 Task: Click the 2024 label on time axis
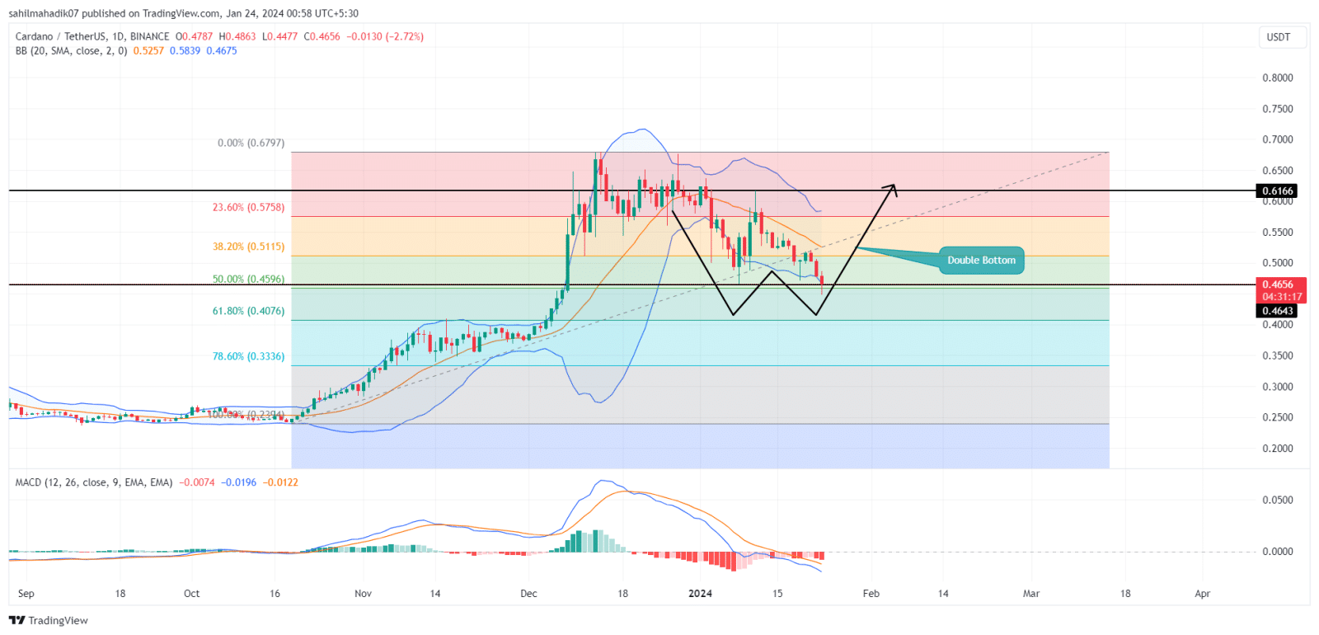point(700,593)
